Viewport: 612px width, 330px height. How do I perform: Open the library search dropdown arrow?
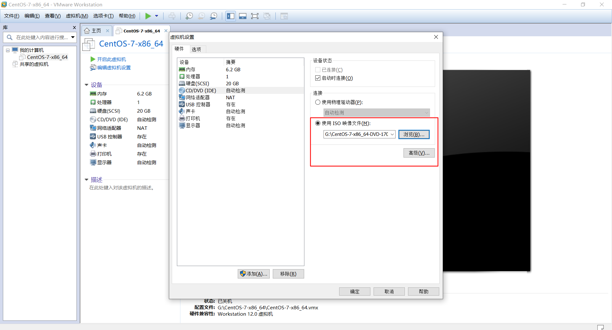[x=73, y=37]
